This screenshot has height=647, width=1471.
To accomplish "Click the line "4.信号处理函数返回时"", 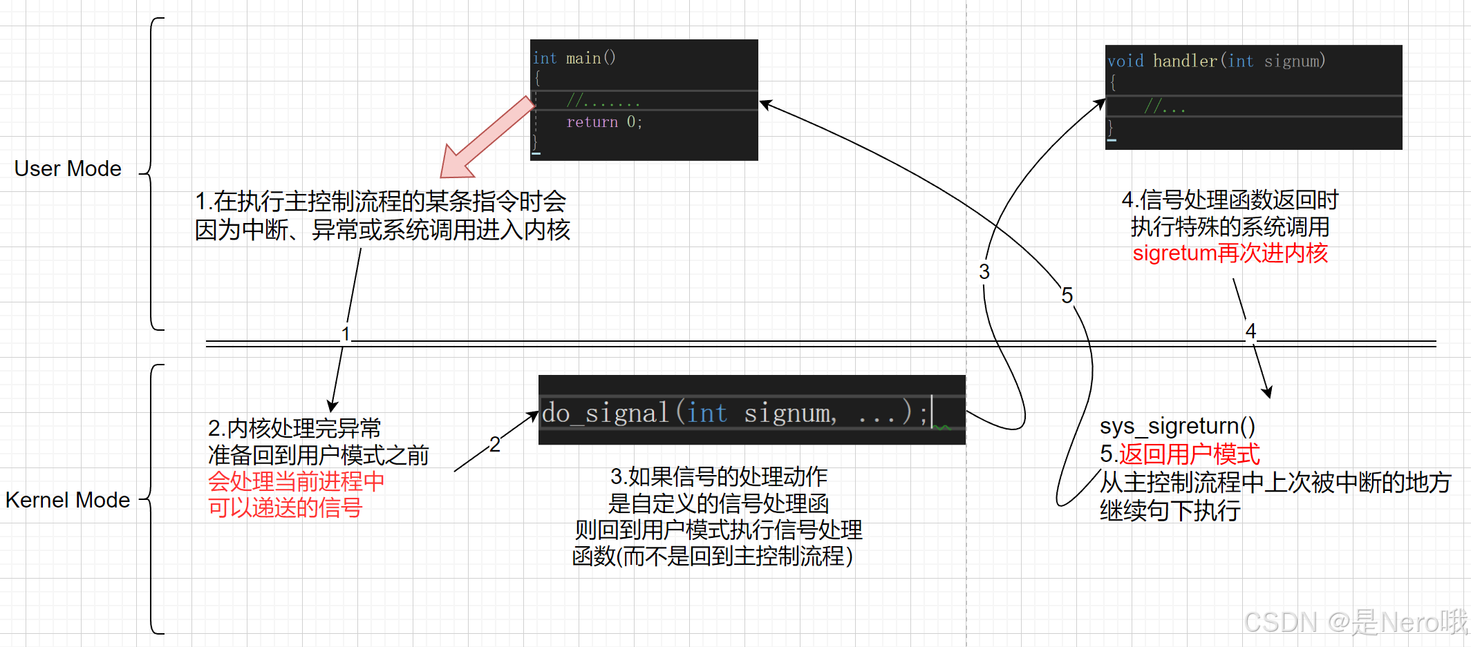I will pyautogui.click(x=1230, y=200).
